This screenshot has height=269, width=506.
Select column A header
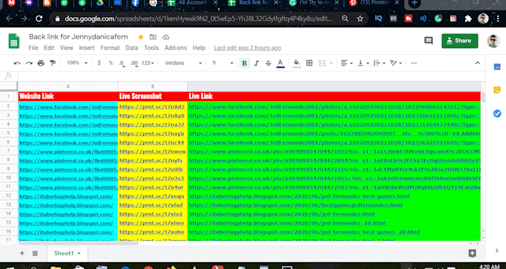(68, 86)
